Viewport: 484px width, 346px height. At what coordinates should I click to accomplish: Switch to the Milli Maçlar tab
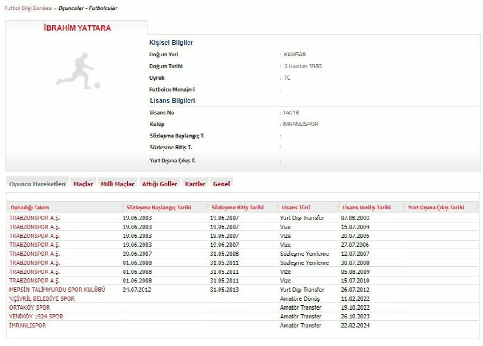click(118, 184)
